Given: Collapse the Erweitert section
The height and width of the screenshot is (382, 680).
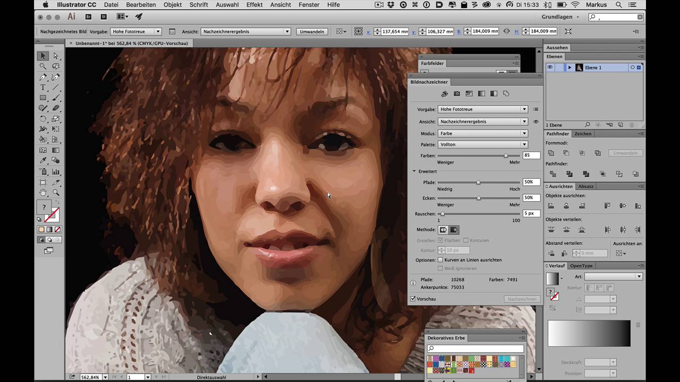Looking at the screenshot, I should click(414, 171).
